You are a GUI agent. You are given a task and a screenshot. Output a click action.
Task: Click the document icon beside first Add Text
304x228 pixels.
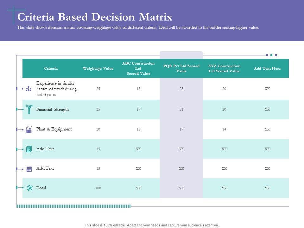click(x=29, y=149)
